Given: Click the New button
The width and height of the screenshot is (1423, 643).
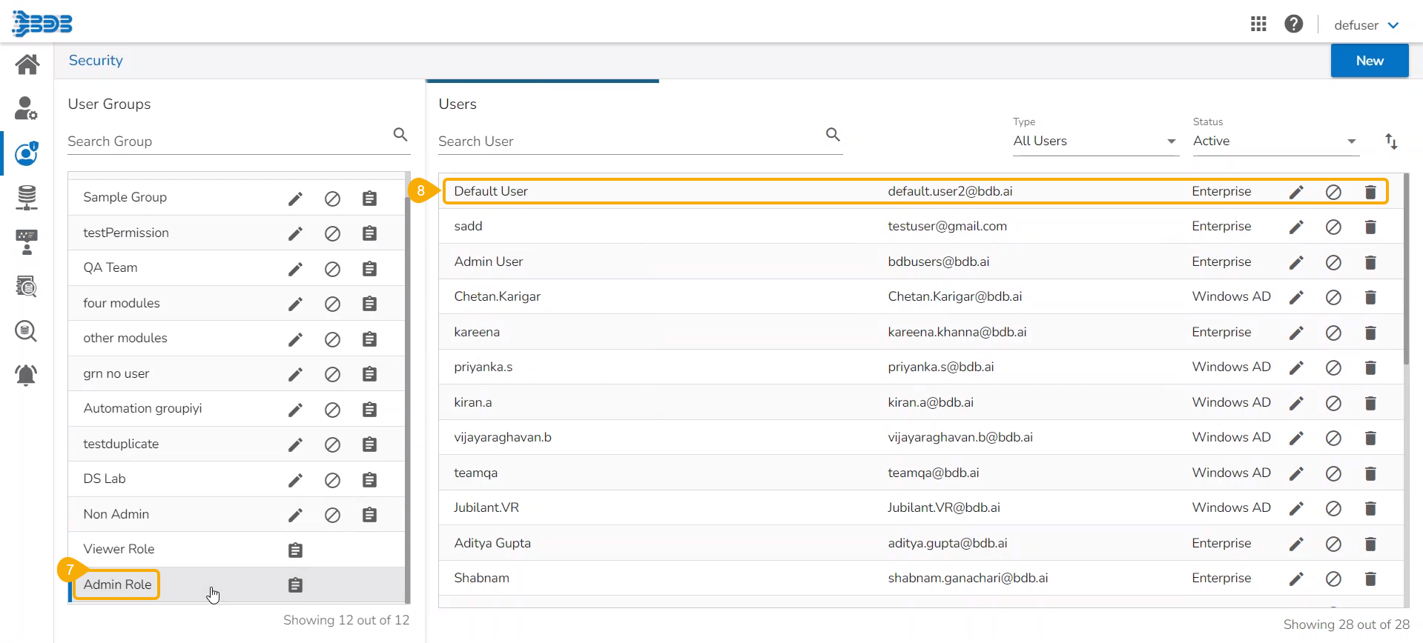Looking at the screenshot, I should [x=1369, y=61].
